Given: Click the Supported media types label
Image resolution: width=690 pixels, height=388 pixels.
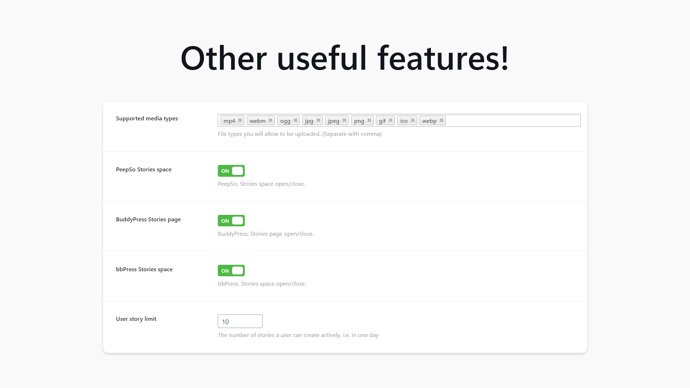Looking at the screenshot, I should point(147,119).
